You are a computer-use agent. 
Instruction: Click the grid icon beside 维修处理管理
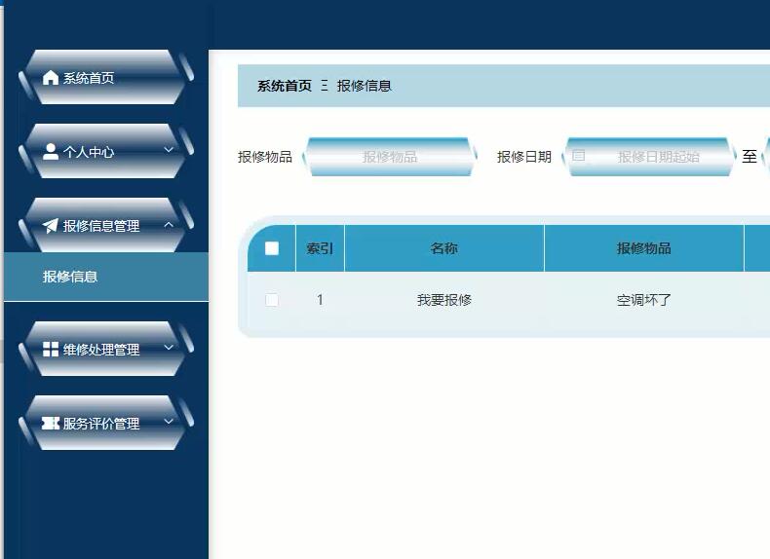[51, 350]
